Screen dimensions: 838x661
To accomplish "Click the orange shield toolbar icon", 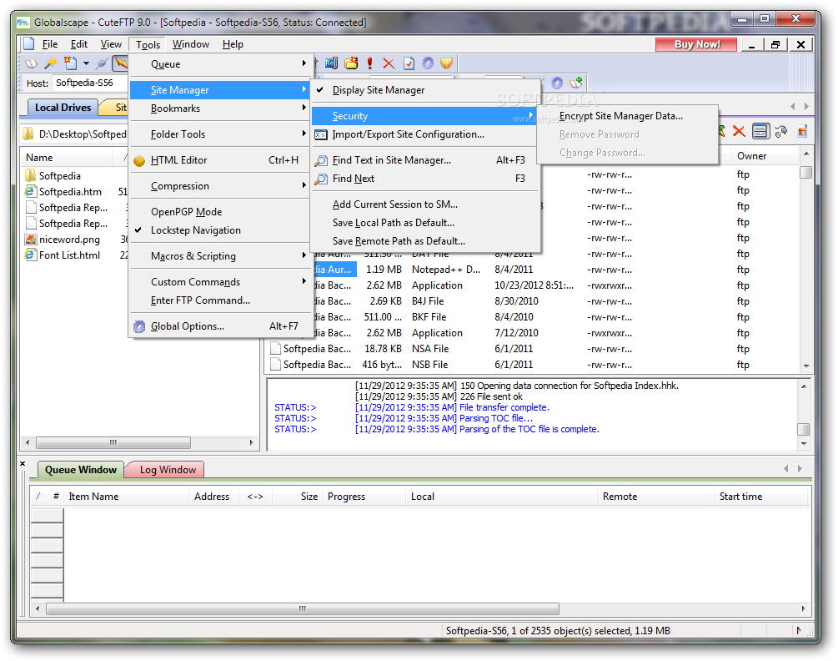I will point(446,63).
